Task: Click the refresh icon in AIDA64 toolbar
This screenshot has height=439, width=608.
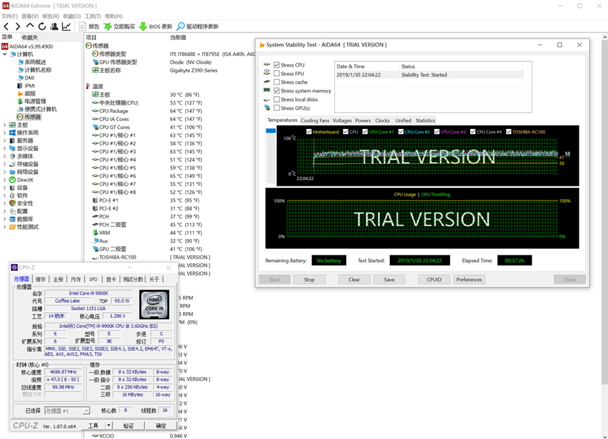Action: coord(42,26)
